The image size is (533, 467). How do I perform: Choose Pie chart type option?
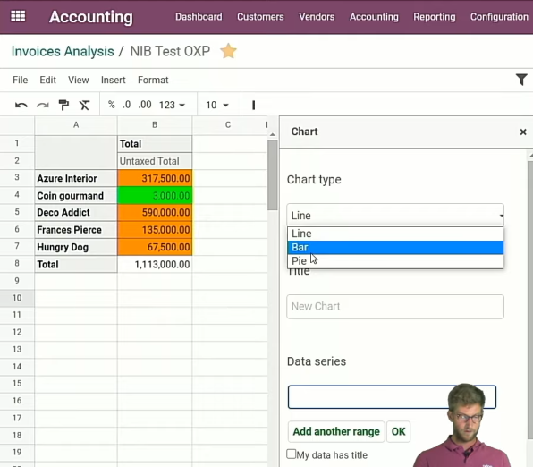click(395, 261)
